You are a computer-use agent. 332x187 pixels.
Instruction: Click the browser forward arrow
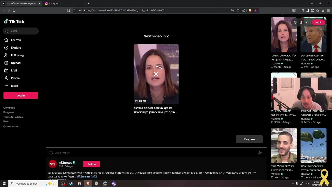point(9,10)
